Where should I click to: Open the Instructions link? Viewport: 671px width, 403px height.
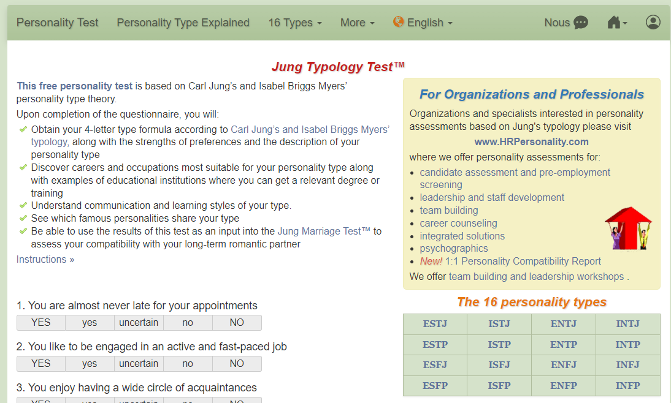pos(45,260)
